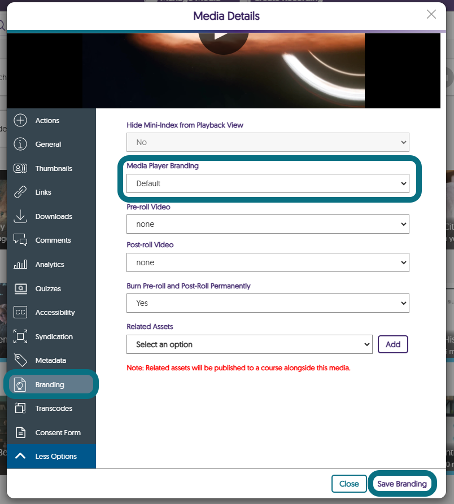The width and height of the screenshot is (454, 504).
Task: Open the Pre-roll Video dropdown
Action: 268,224
